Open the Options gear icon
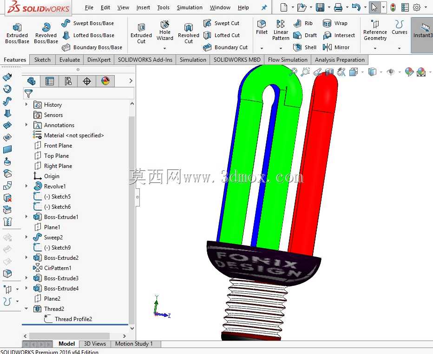 [417, 7]
